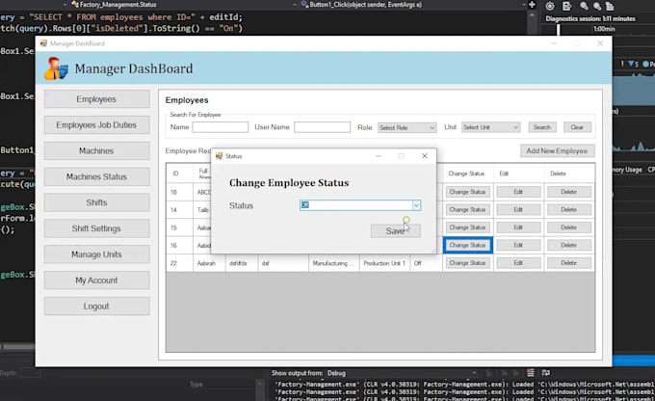The width and height of the screenshot is (655, 401).
Task: Click the Name search input field
Action: (x=220, y=127)
